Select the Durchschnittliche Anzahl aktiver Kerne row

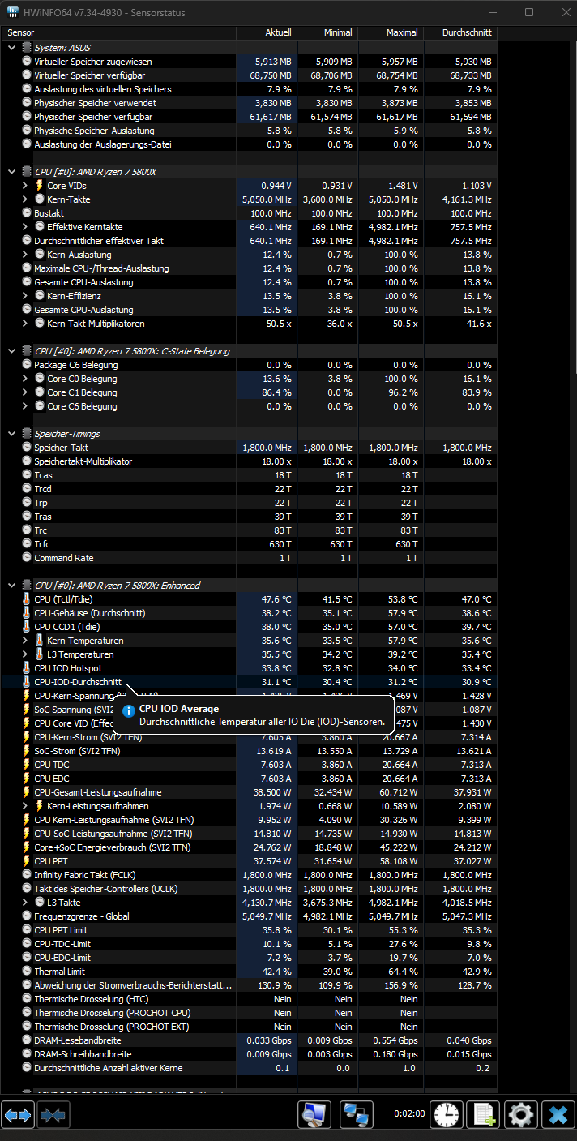(x=248, y=1068)
